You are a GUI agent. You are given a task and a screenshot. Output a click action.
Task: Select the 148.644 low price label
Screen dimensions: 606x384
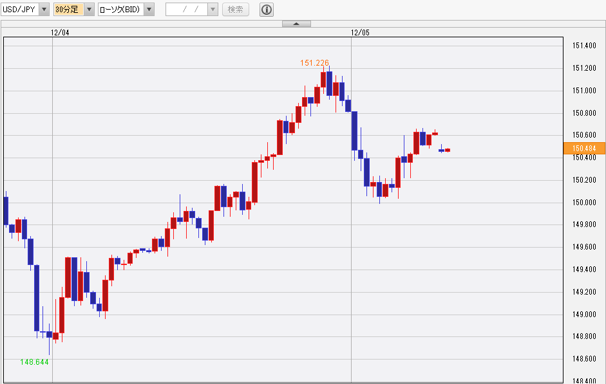click(34, 362)
